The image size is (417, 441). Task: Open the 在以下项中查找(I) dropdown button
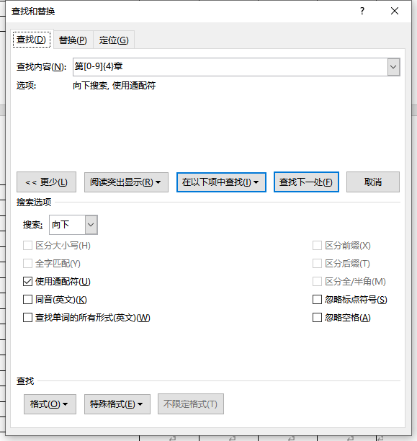(221, 182)
